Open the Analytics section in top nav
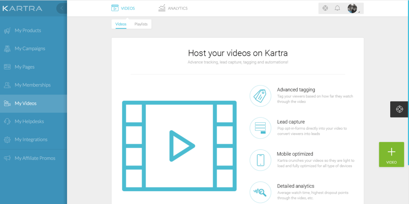409x204 pixels. coord(173,8)
